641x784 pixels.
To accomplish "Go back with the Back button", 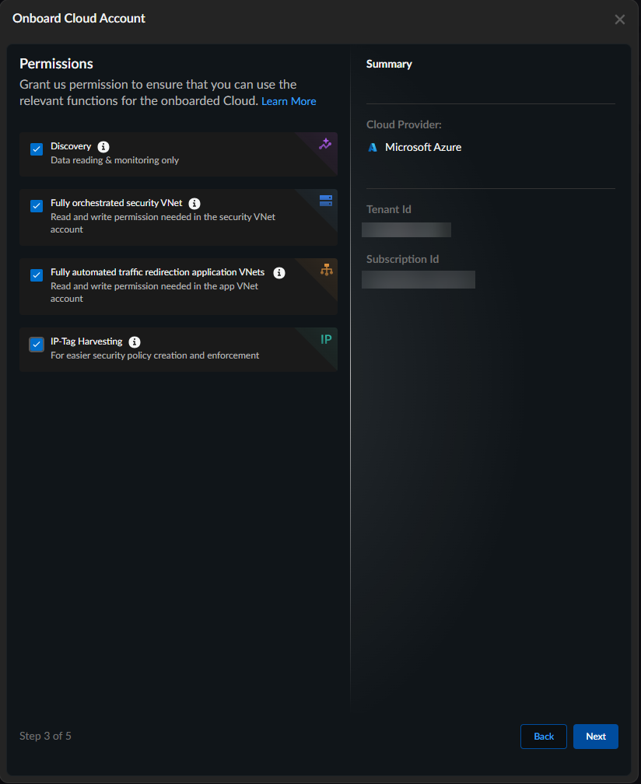I will tap(544, 737).
